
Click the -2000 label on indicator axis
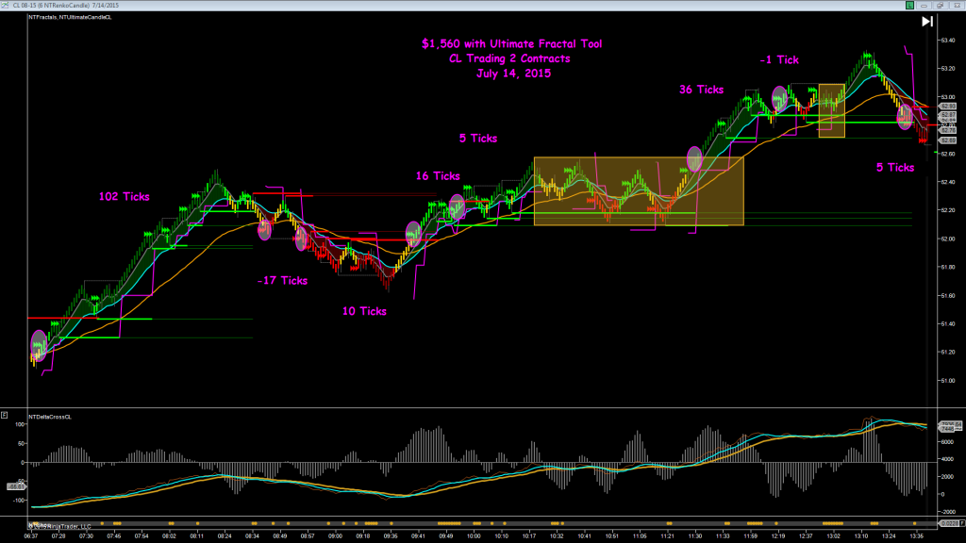point(947,512)
